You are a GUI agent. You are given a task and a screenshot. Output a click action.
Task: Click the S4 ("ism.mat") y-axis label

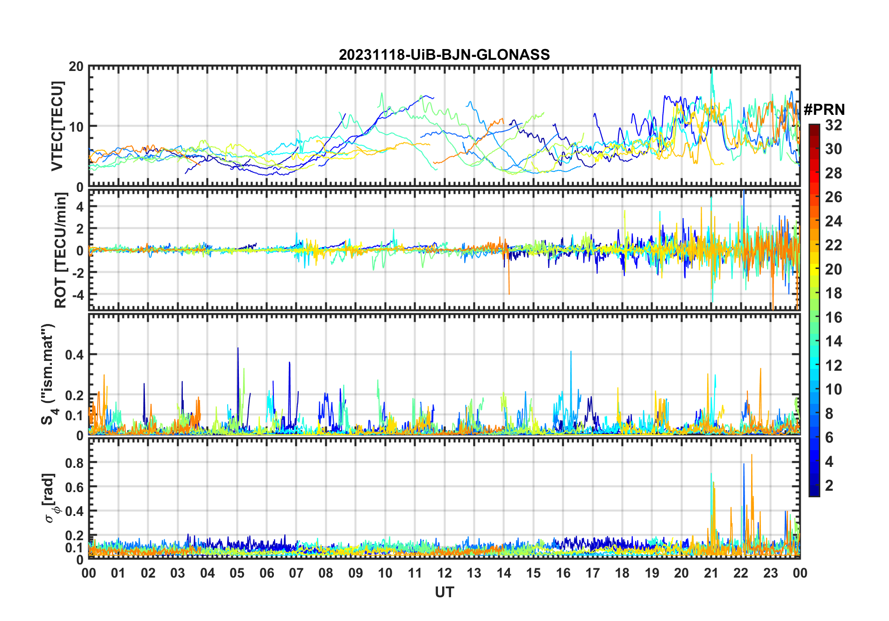(x=49, y=374)
